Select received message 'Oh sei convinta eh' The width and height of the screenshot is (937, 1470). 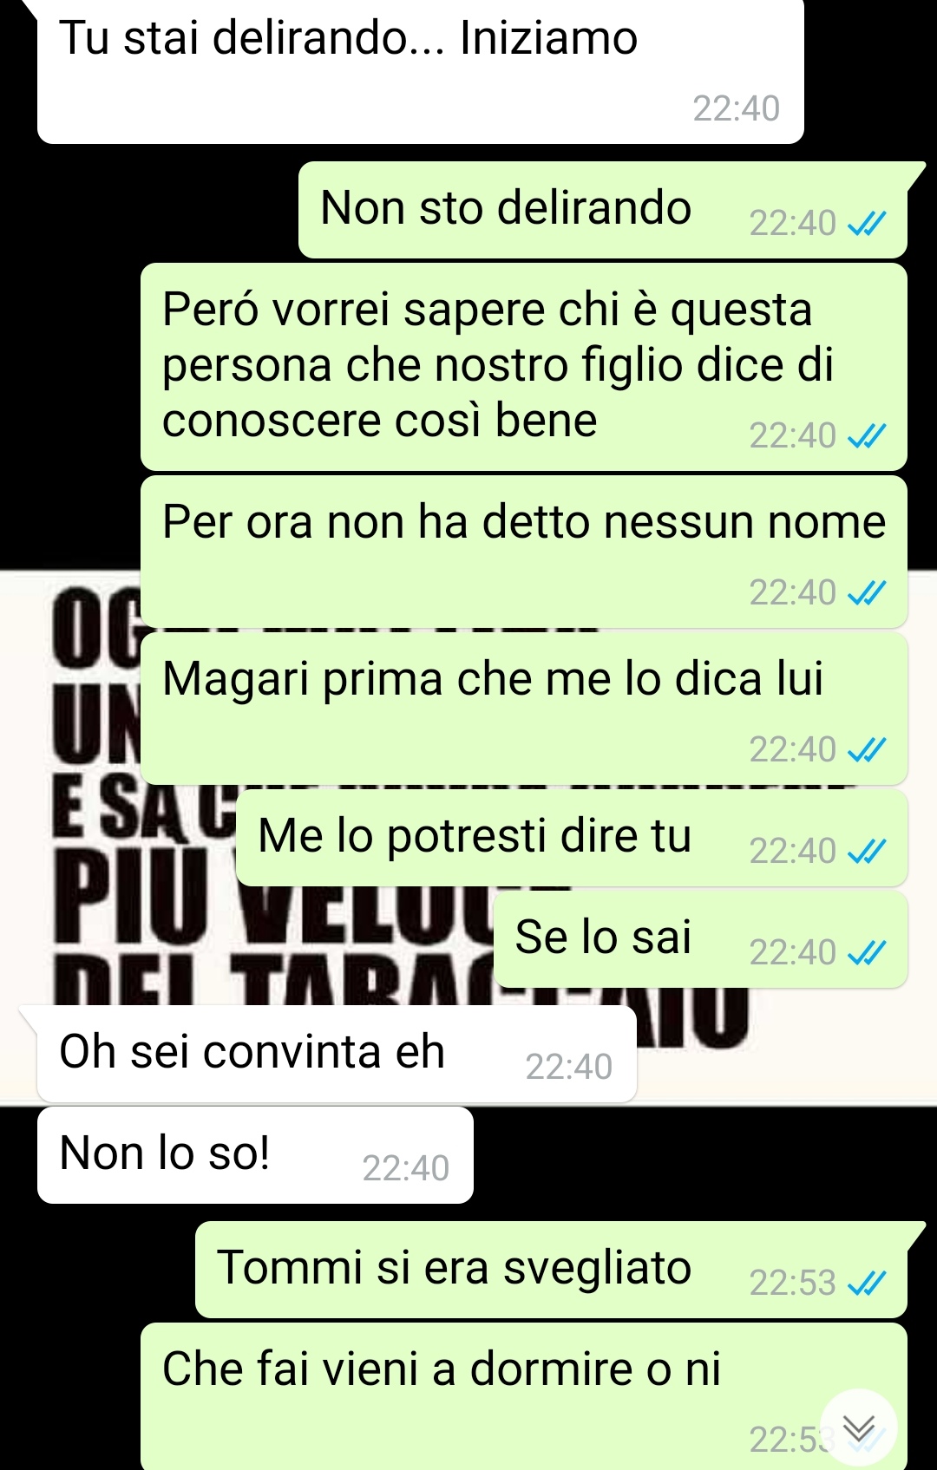(252, 1052)
